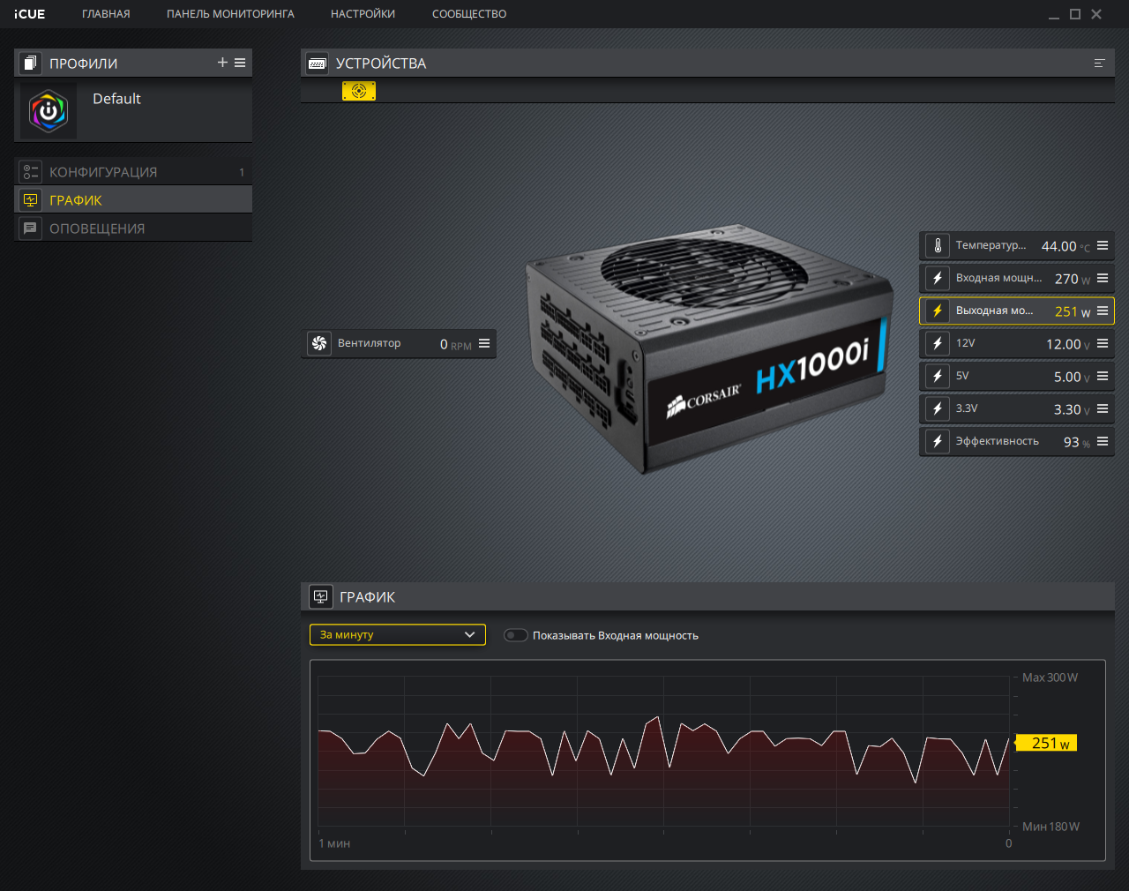Screen dimensions: 1129x891
Task: Click the УСТРОЙСТВА keyboard icon
Action: 317,64
